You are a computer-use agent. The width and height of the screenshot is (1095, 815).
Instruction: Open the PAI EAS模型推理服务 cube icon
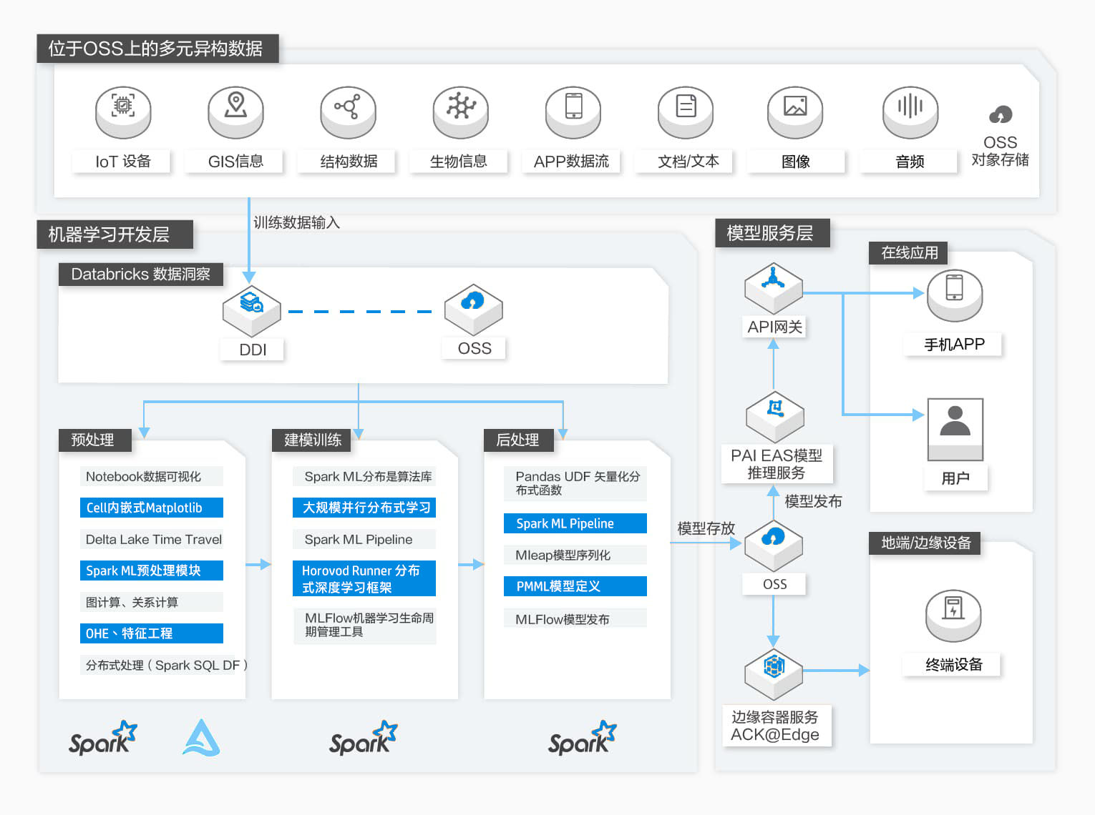775,417
